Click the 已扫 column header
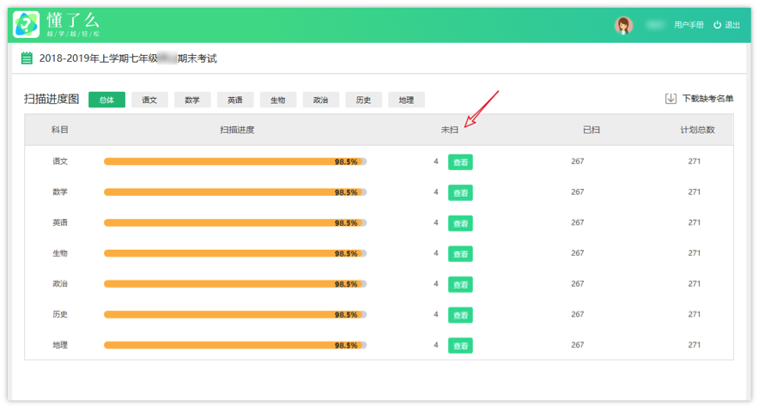Screen dimensions: 759x408 pos(592,130)
